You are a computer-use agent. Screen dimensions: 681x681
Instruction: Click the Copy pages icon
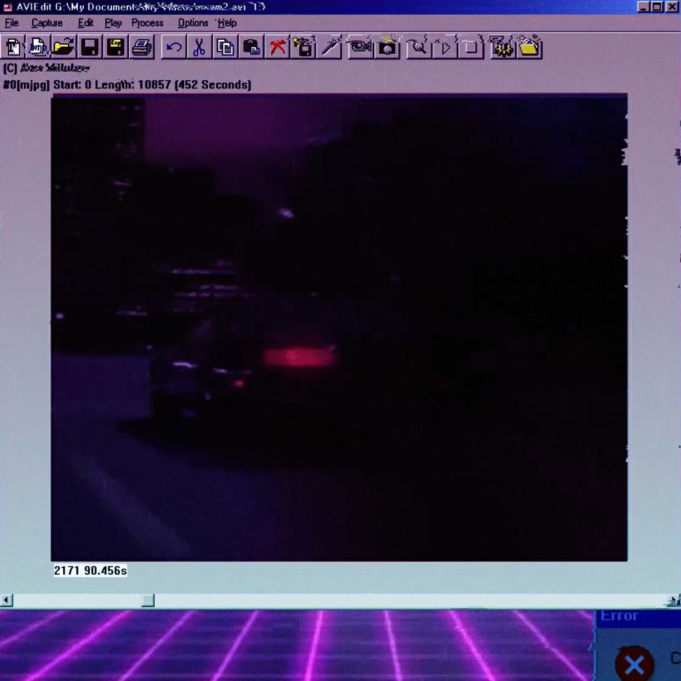(225, 47)
